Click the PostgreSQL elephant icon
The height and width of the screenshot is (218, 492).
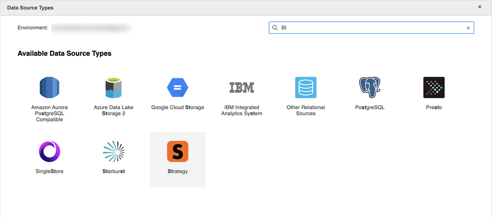coord(370,88)
